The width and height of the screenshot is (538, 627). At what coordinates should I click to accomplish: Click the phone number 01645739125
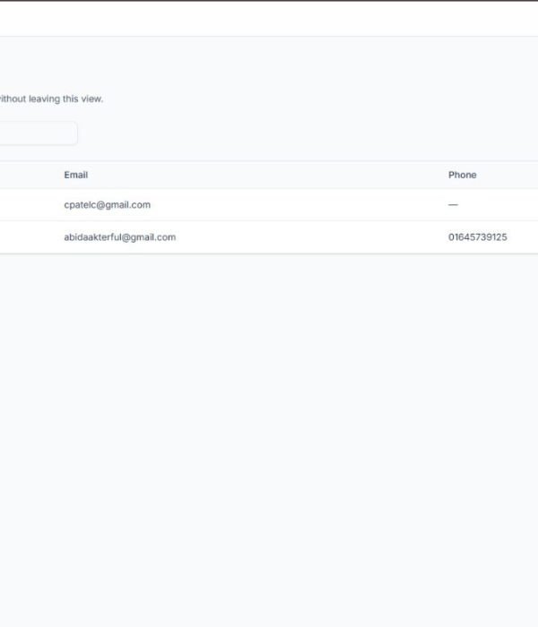tap(477, 237)
